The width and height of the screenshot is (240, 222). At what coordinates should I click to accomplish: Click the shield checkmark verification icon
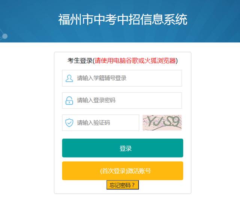69,123
